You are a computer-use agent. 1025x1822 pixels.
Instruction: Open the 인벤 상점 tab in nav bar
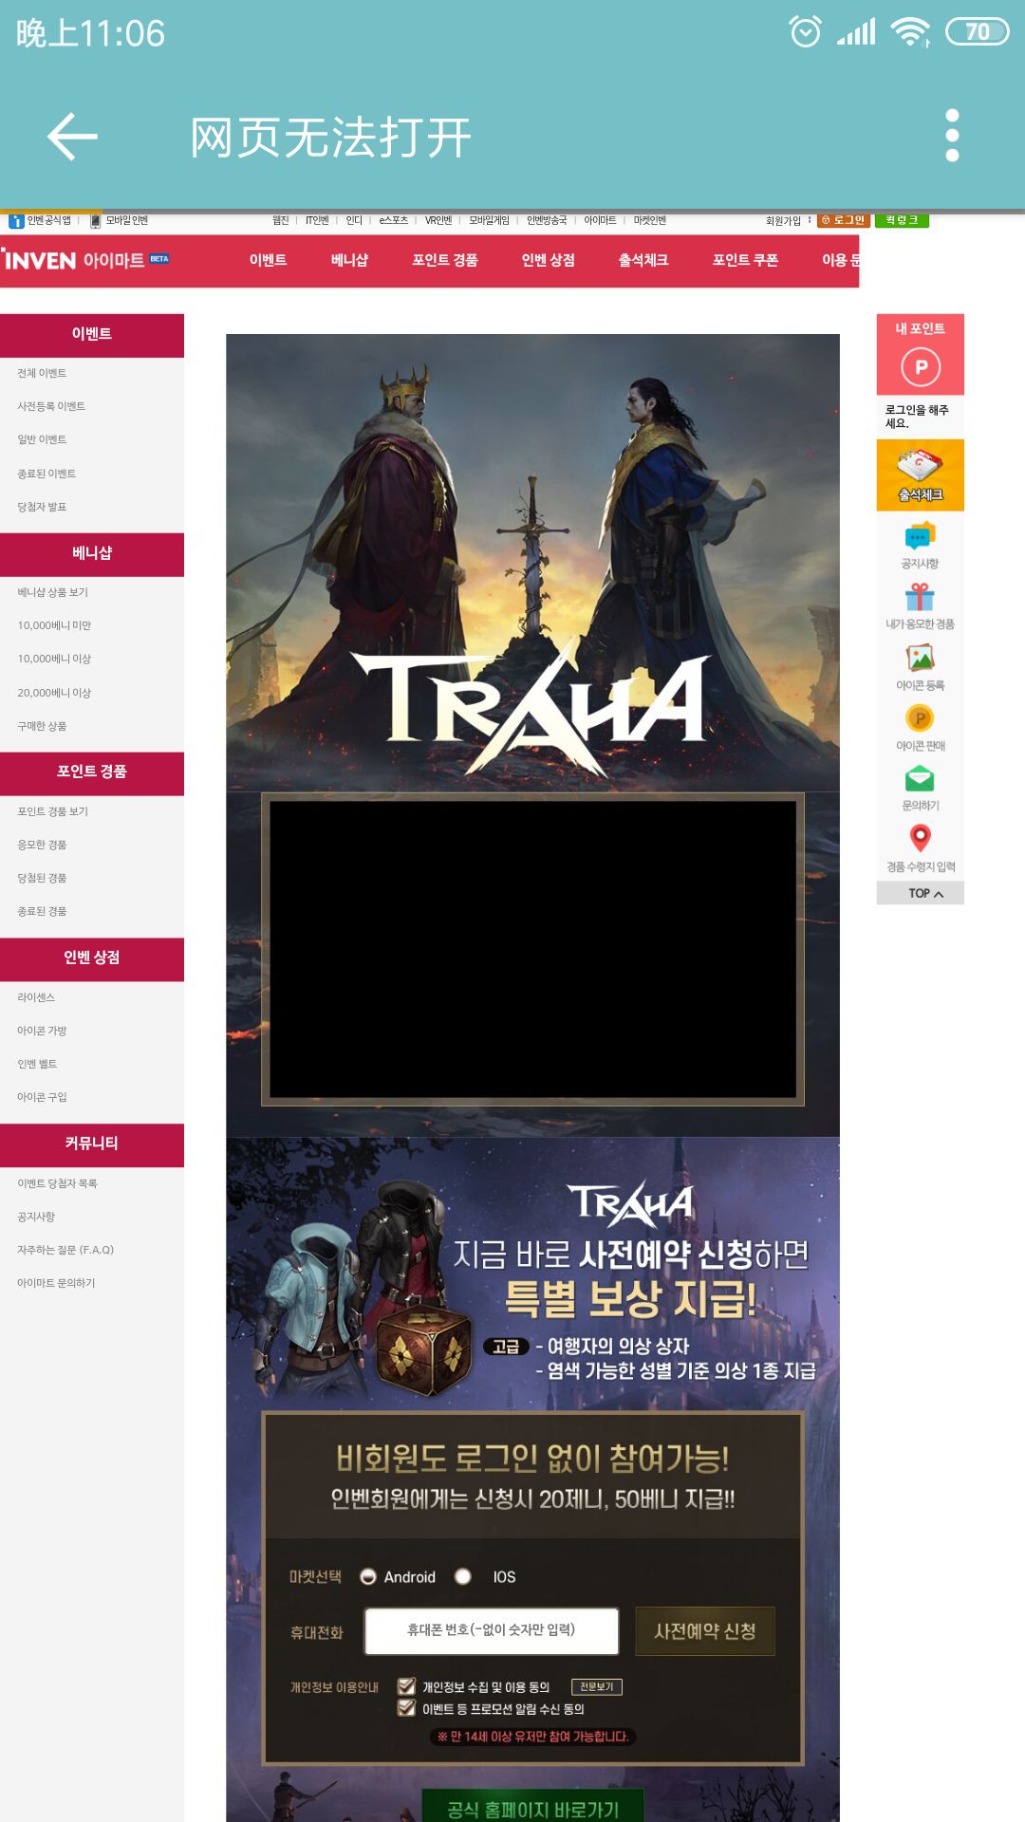pos(549,260)
